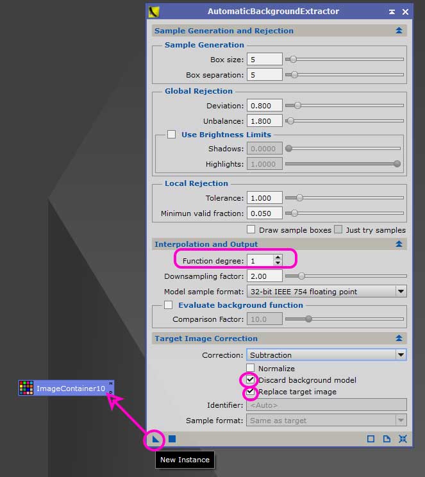Uncheck Discard background model
425x477 pixels.
(x=251, y=380)
